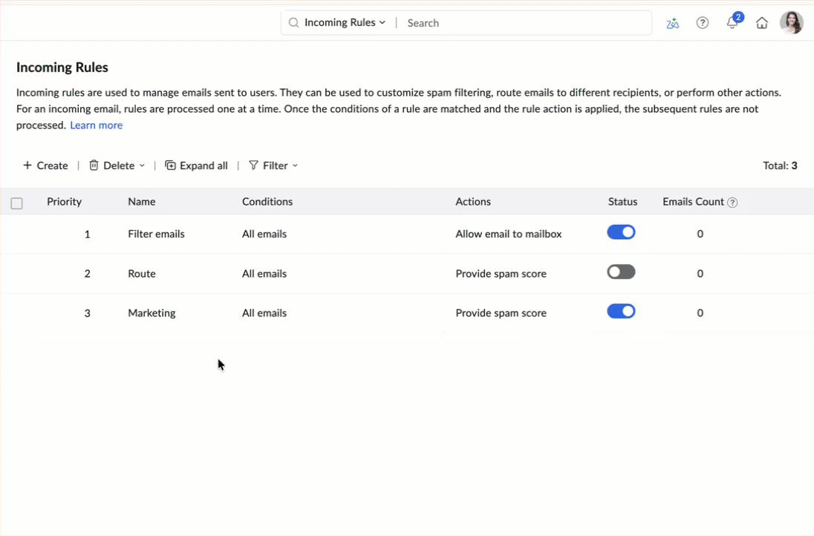The height and width of the screenshot is (536, 814).
Task: Open the help question mark icon
Action: tap(702, 23)
